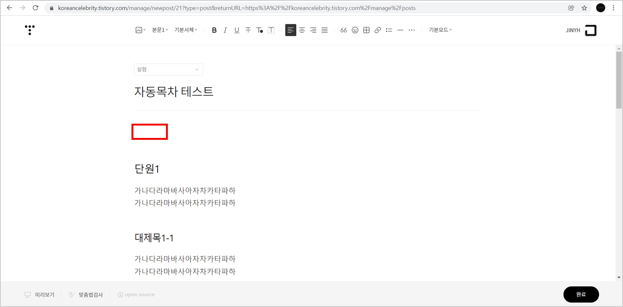
Task: Open the text background color picker
Action: (x=271, y=30)
